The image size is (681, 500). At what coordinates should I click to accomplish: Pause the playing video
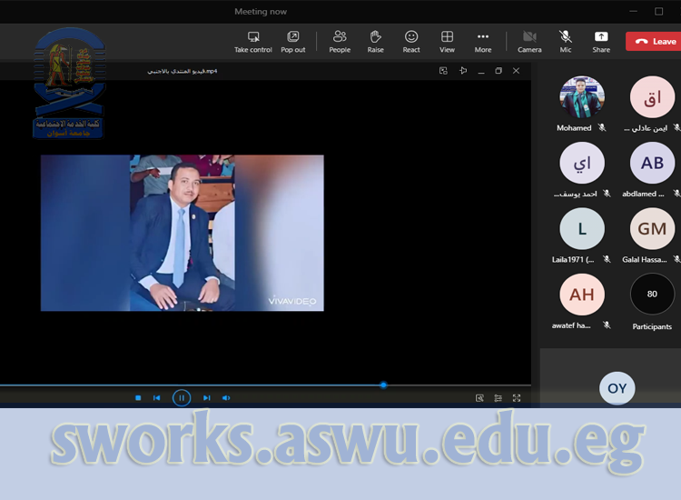[182, 397]
